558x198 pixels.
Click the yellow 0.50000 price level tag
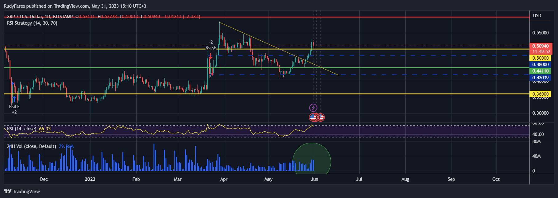point(540,58)
